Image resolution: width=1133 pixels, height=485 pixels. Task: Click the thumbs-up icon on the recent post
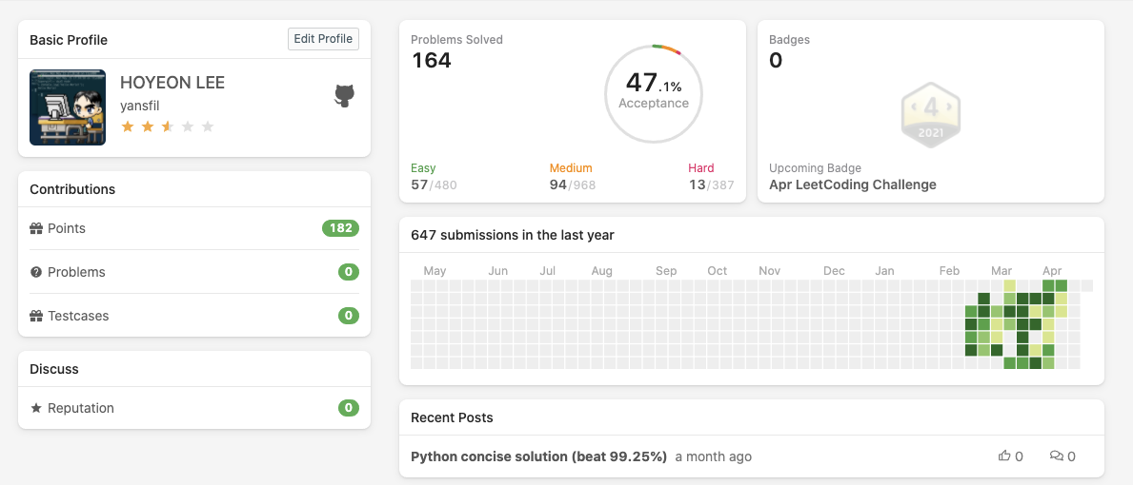point(1004,456)
